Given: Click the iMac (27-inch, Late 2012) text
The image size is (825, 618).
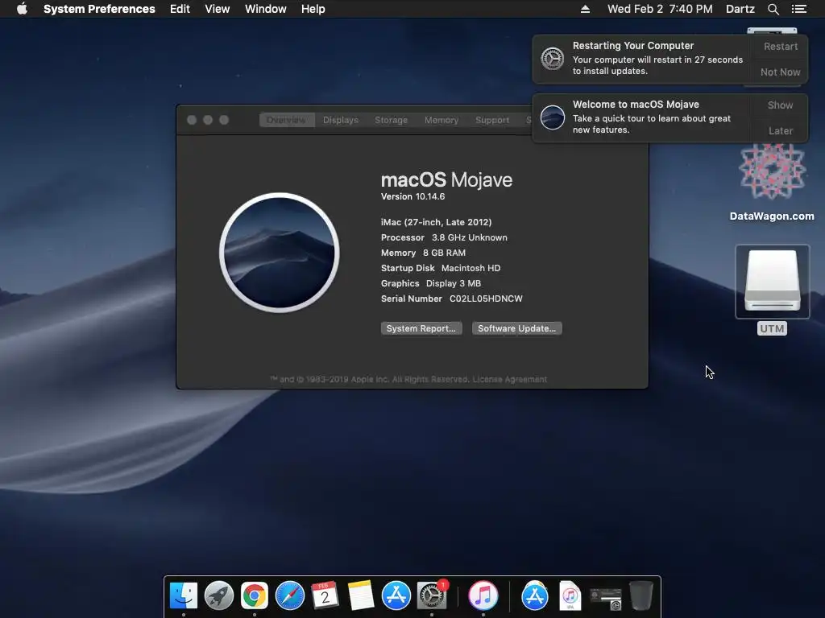Looking at the screenshot, I should click(436, 222).
